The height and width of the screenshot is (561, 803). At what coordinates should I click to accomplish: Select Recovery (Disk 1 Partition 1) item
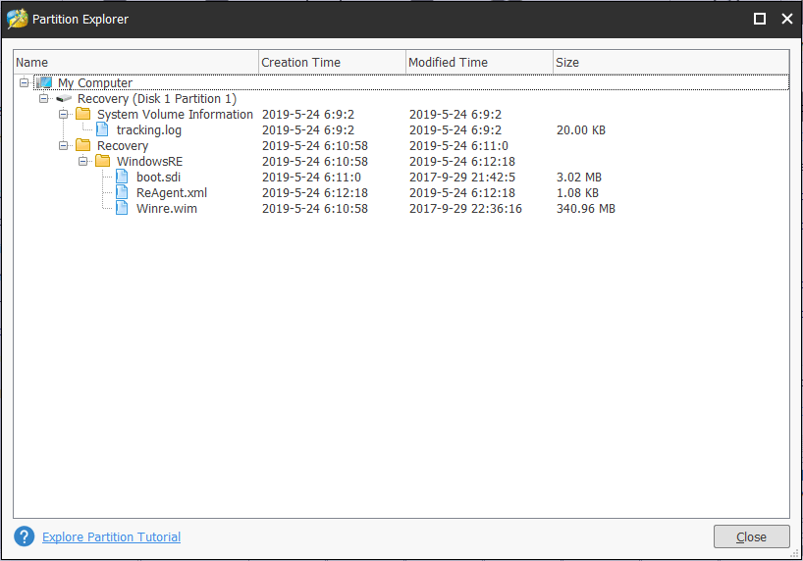click(x=157, y=98)
